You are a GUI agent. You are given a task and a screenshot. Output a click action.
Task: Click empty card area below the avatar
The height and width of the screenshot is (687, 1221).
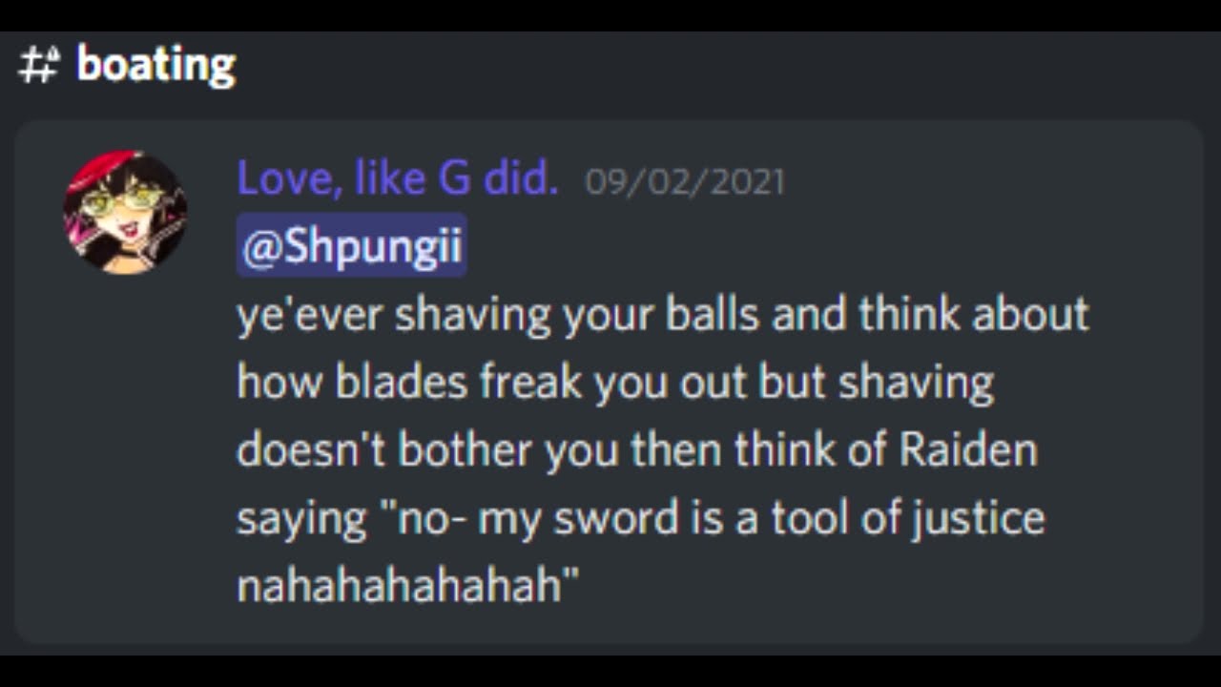click(x=125, y=458)
